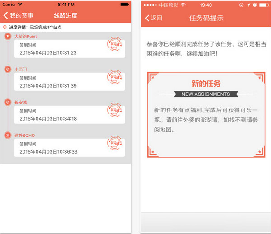The width and height of the screenshot is (271, 234).
Task: Click the 已完成 stamp on 长安城 card
Action: click(115, 110)
